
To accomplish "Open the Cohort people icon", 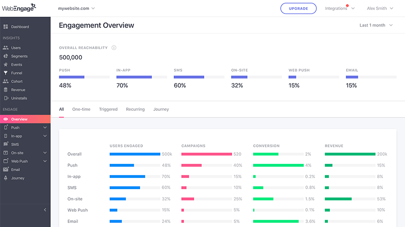I will point(5,82).
